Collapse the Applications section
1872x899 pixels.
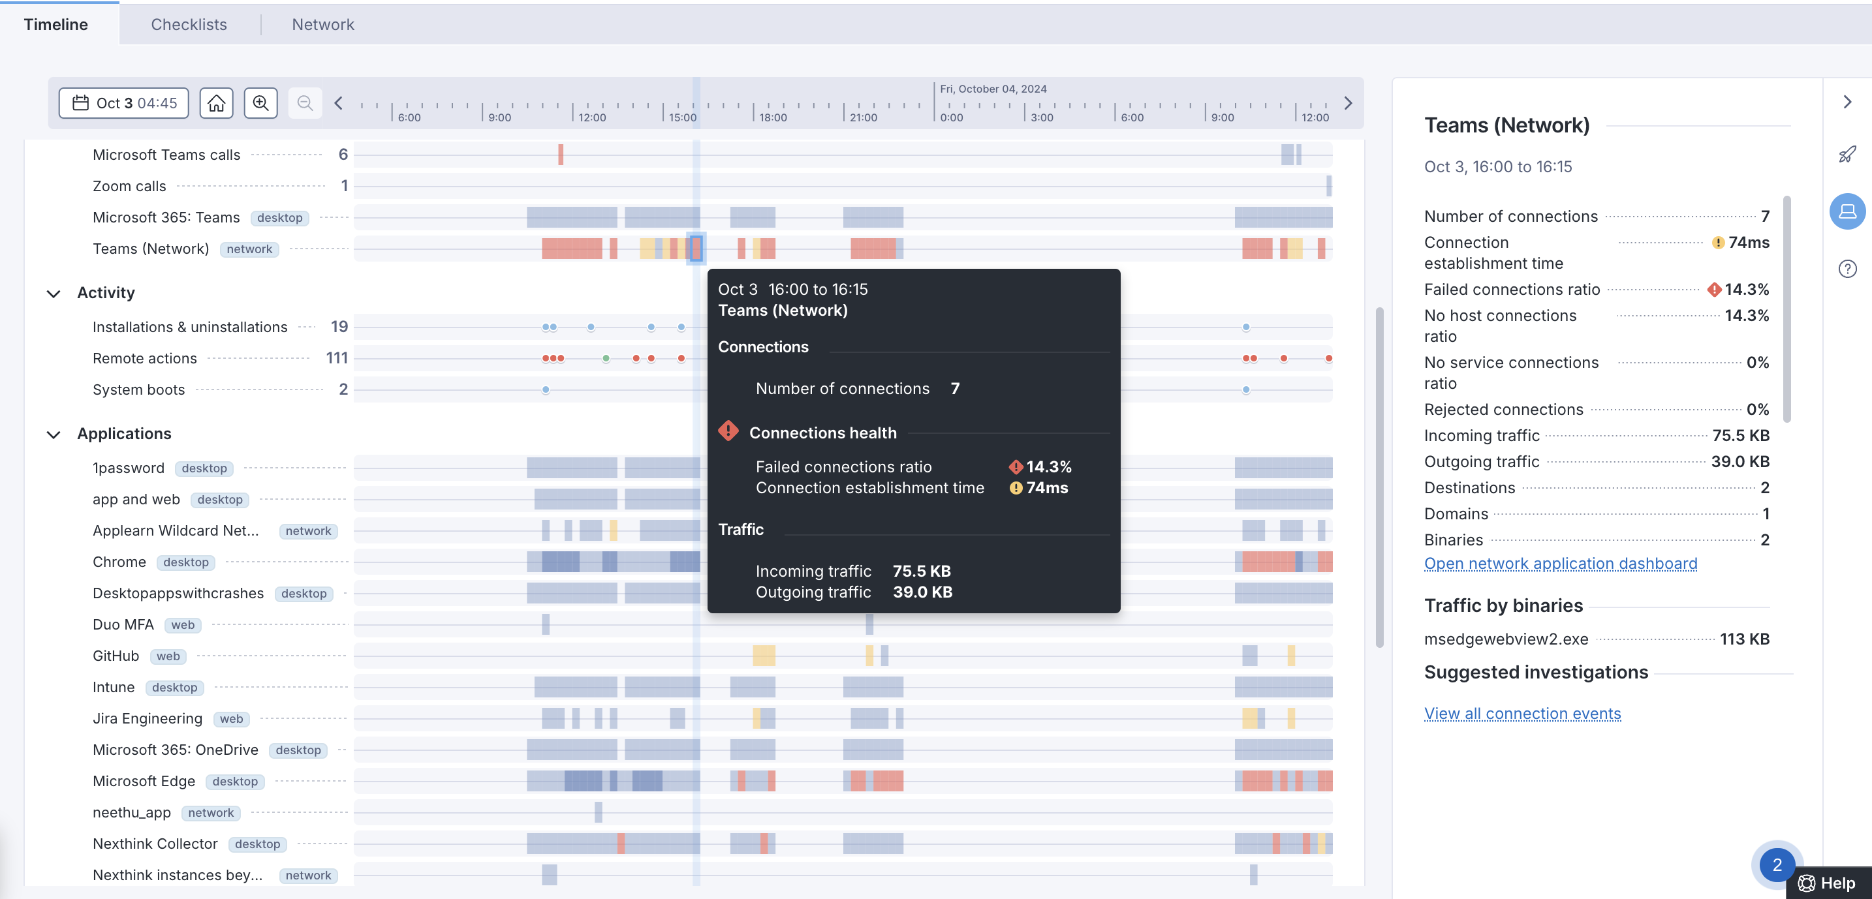[x=54, y=434]
